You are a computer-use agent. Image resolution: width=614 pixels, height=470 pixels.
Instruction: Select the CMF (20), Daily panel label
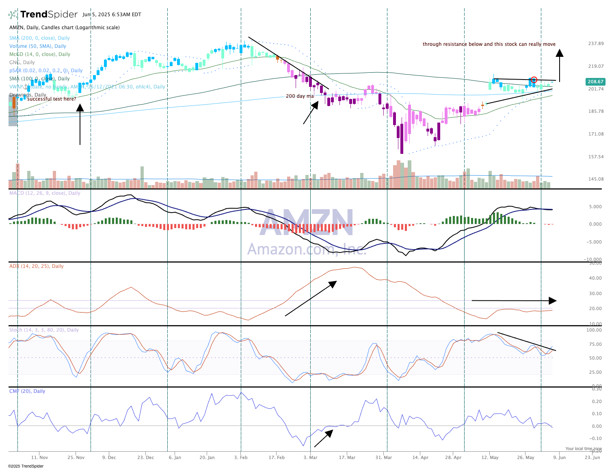point(27,391)
